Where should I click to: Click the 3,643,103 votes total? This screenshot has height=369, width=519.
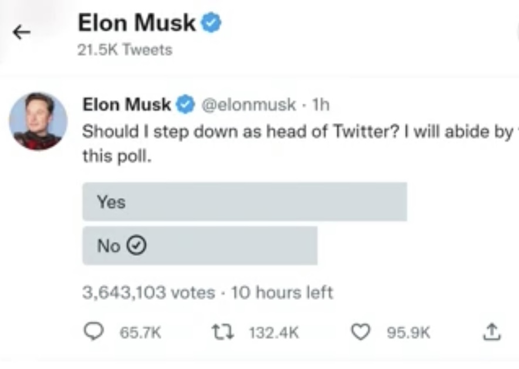point(149,292)
